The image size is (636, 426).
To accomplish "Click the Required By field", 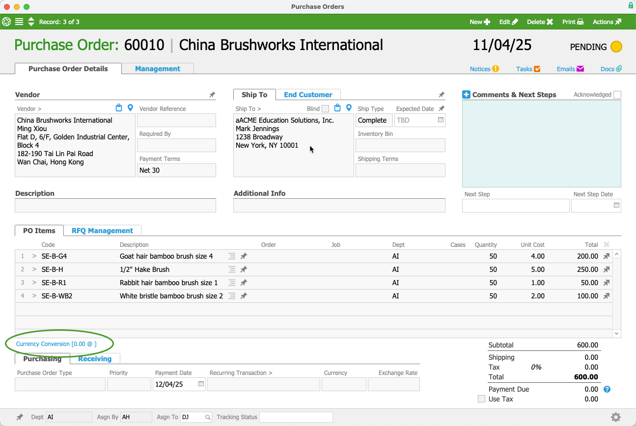I will click(x=176, y=145).
